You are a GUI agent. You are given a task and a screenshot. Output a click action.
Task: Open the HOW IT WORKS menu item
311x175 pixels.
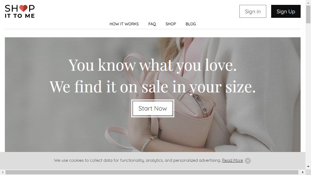click(x=124, y=24)
